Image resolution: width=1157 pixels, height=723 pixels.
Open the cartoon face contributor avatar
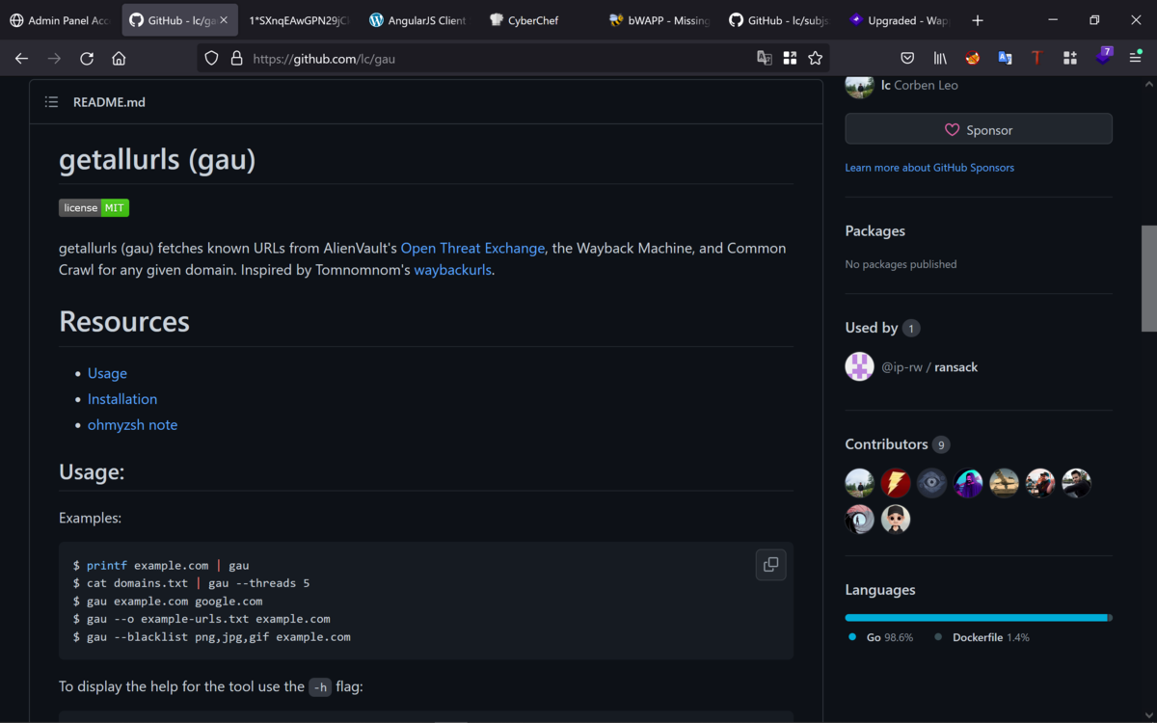tap(896, 520)
